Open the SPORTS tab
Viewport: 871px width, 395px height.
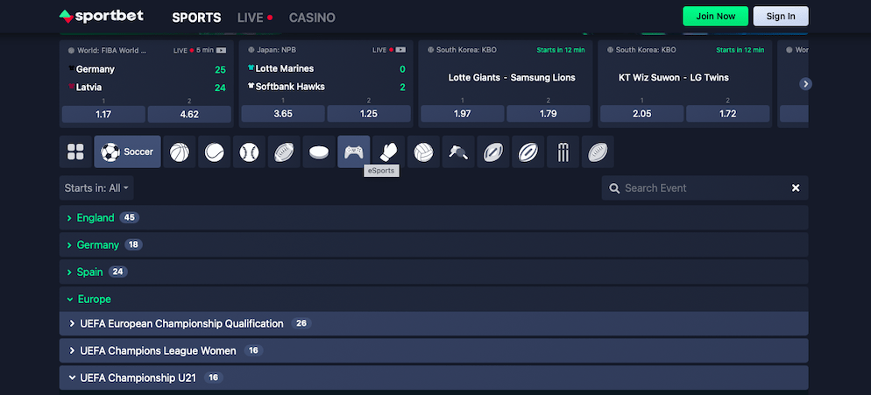pyautogui.click(x=196, y=18)
